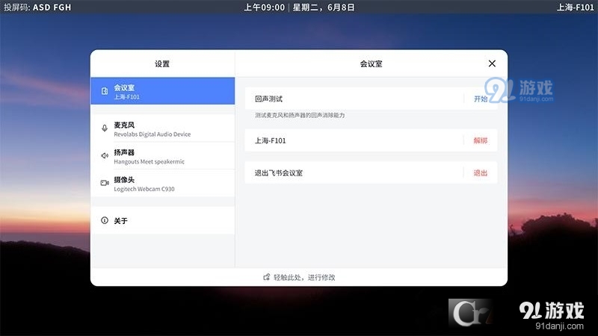Click the 退出飞书会议室 row label
Viewport: 598px width, 336px height.
coord(278,173)
